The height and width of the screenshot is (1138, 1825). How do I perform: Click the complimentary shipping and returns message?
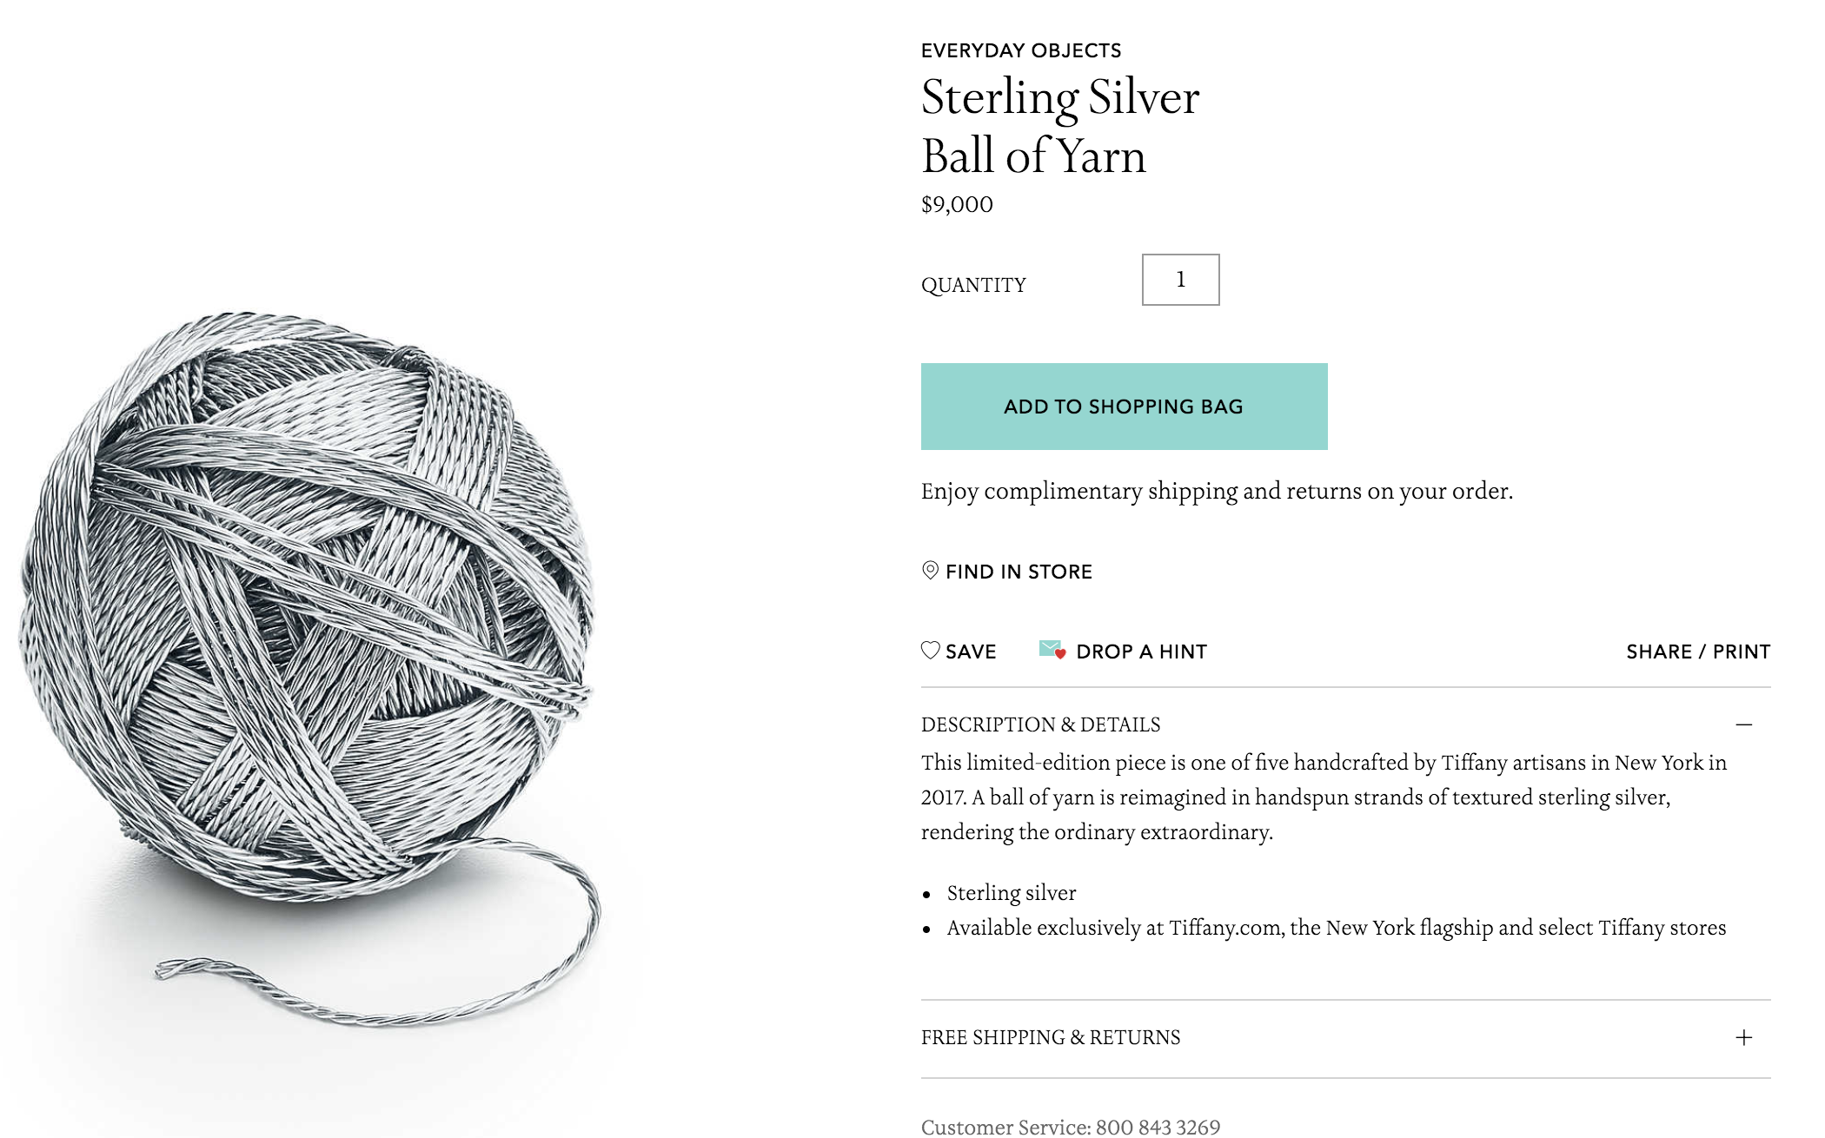pyautogui.click(x=1217, y=491)
